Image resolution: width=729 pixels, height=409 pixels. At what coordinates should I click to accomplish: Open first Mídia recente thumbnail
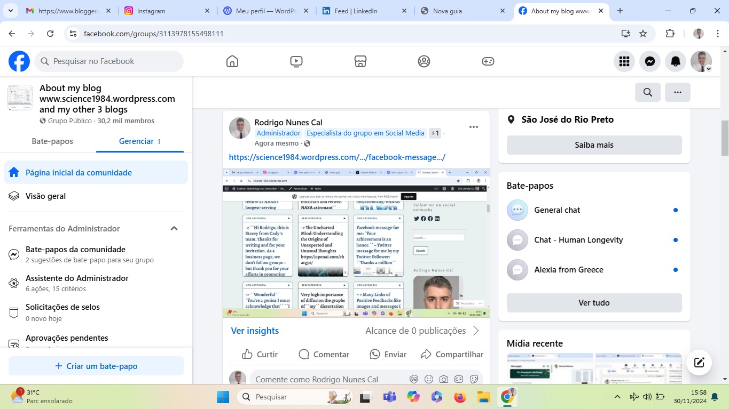click(x=550, y=368)
